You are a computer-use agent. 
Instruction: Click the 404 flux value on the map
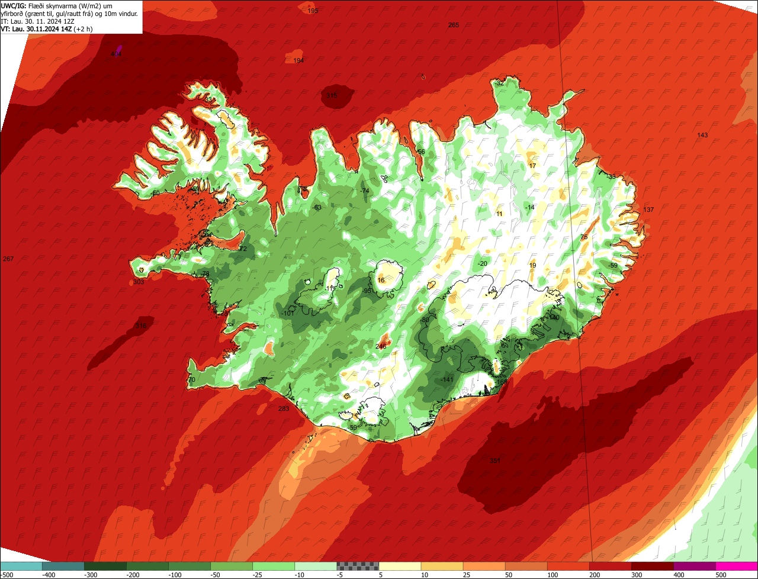click(116, 54)
